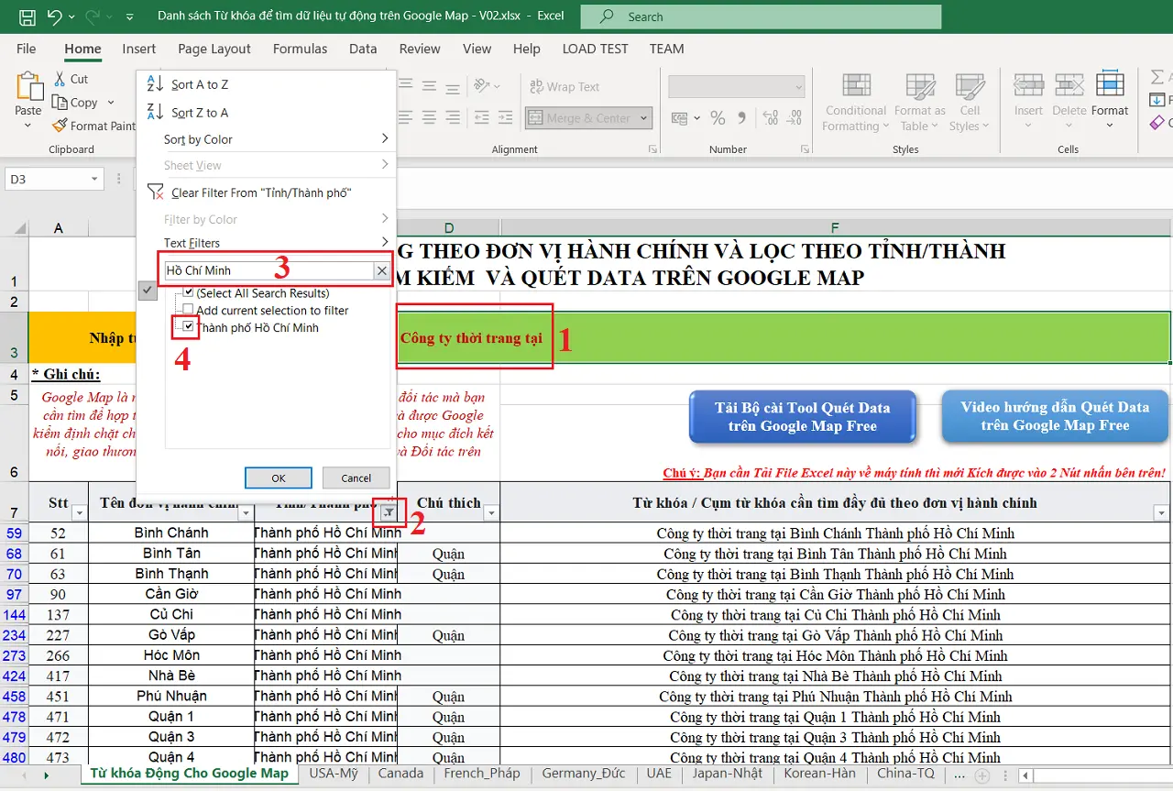Uncheck the 'thành phố Hồ Chí Minh' filter entry
This screenshot has width=1173, height=791.
coord(187,325)
